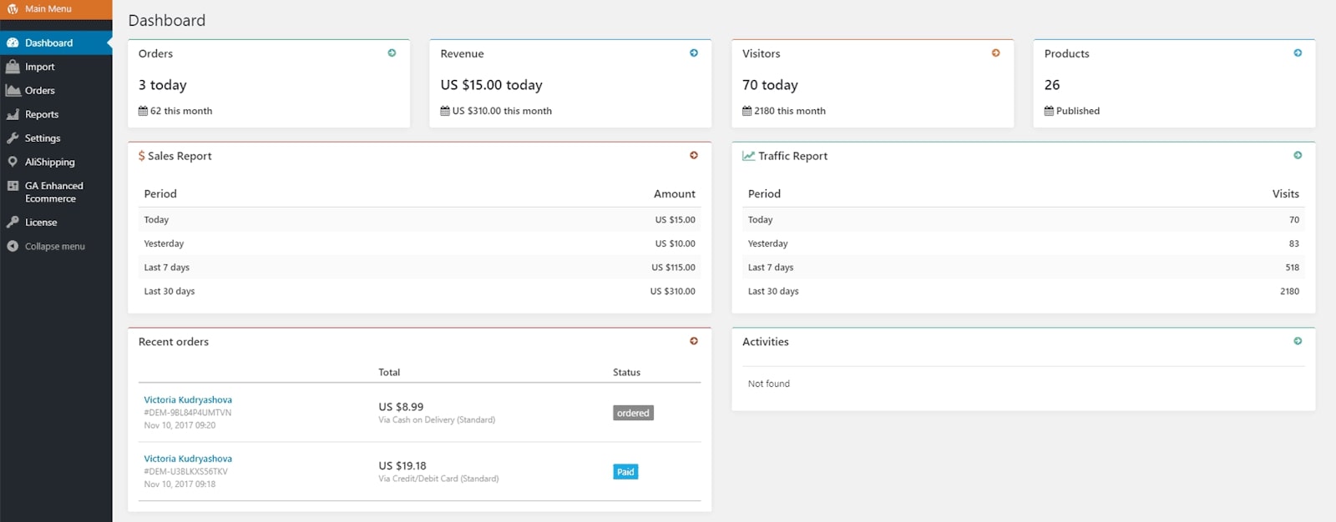Screen dimensions: 1336x522
Task: Click the Products widget arrow icon
Action: point(1298,53)
